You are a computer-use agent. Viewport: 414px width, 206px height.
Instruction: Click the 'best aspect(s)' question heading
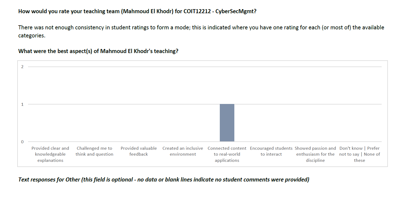point(98,51)
